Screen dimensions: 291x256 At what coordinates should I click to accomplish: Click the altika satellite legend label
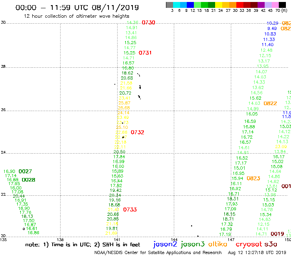217,244
